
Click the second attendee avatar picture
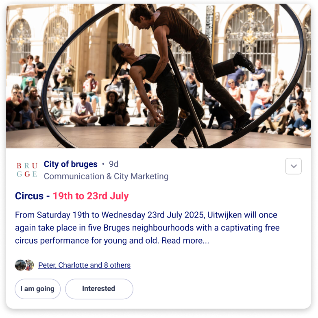pos(30,265)
